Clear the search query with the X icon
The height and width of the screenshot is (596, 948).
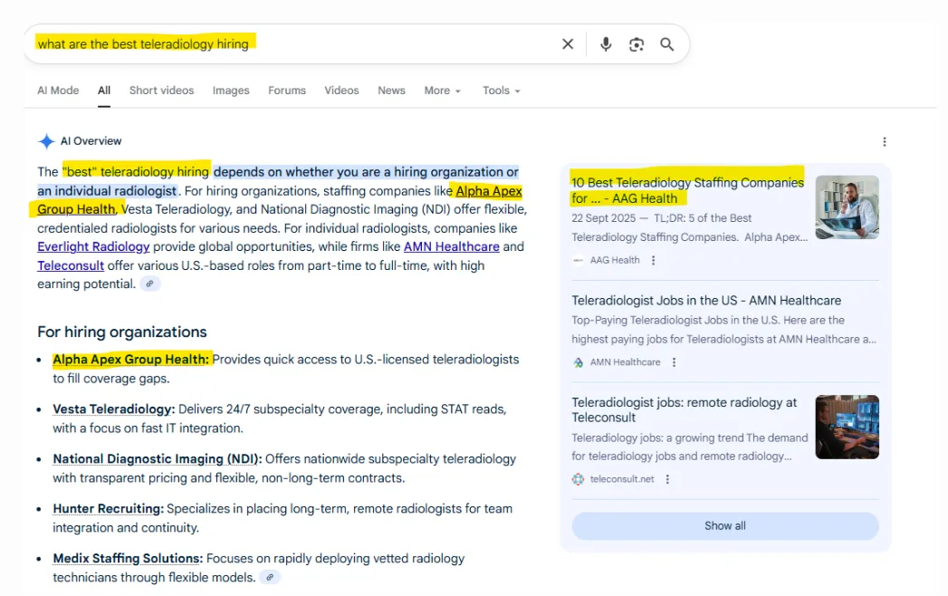click(x=567, y=44)
